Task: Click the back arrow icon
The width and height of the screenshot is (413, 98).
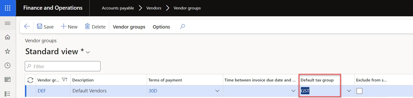Action: [27, 26]
